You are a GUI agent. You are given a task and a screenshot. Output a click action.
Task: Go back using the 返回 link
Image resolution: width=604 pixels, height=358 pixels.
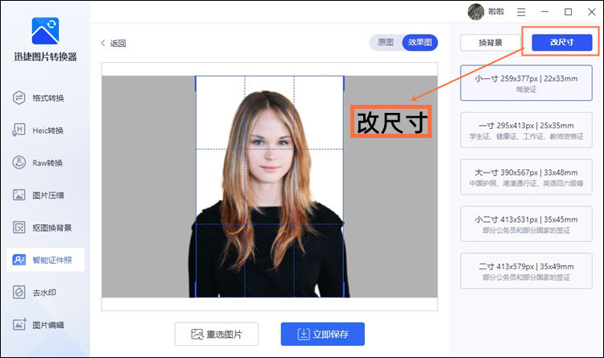pyautogui.click(x=114, y=44)
